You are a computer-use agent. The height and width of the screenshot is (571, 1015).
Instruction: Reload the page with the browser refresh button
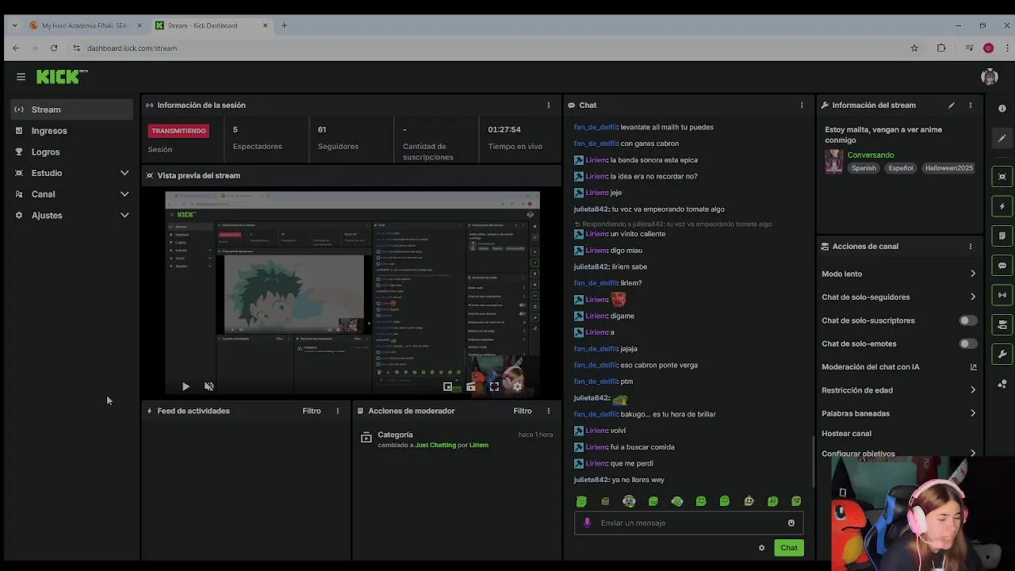54,48
